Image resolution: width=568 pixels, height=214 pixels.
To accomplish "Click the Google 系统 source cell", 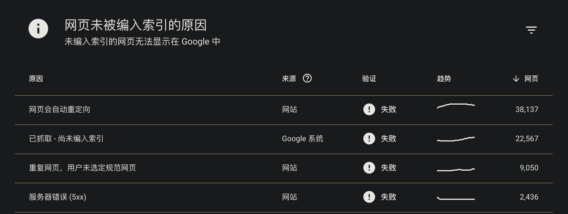I will (303, 139).
